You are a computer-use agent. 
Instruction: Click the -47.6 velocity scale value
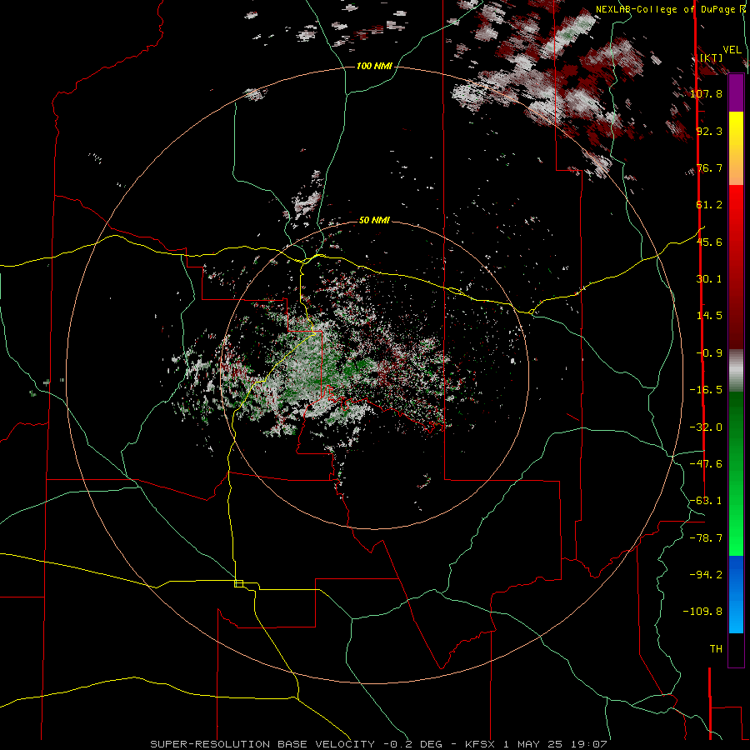(706, 464)
